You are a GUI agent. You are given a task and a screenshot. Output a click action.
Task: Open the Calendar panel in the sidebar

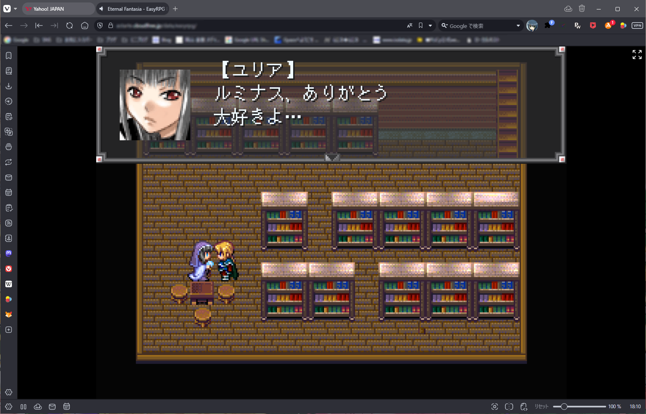[x=9, y=193]
